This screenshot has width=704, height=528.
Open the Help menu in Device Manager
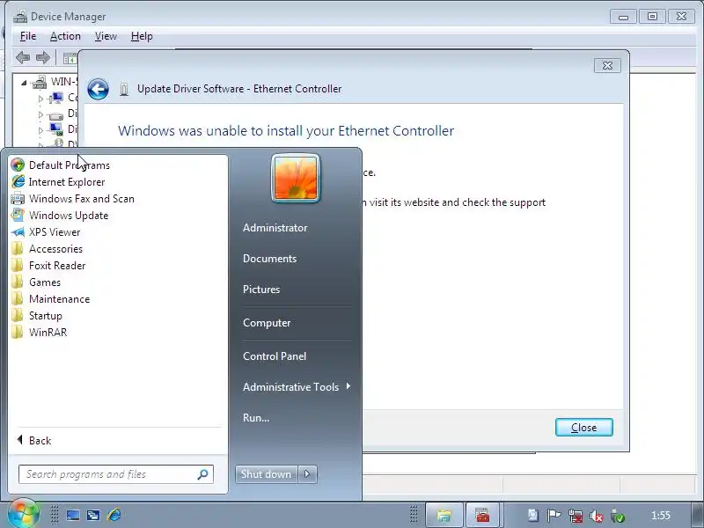point(142,36)
